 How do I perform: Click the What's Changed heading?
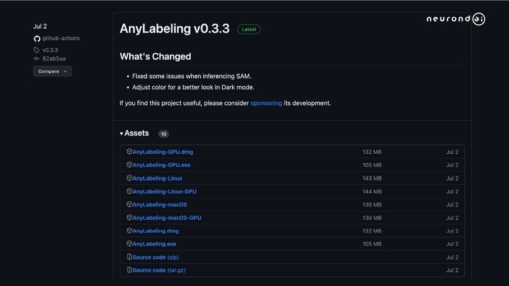(x=155, y=57)
